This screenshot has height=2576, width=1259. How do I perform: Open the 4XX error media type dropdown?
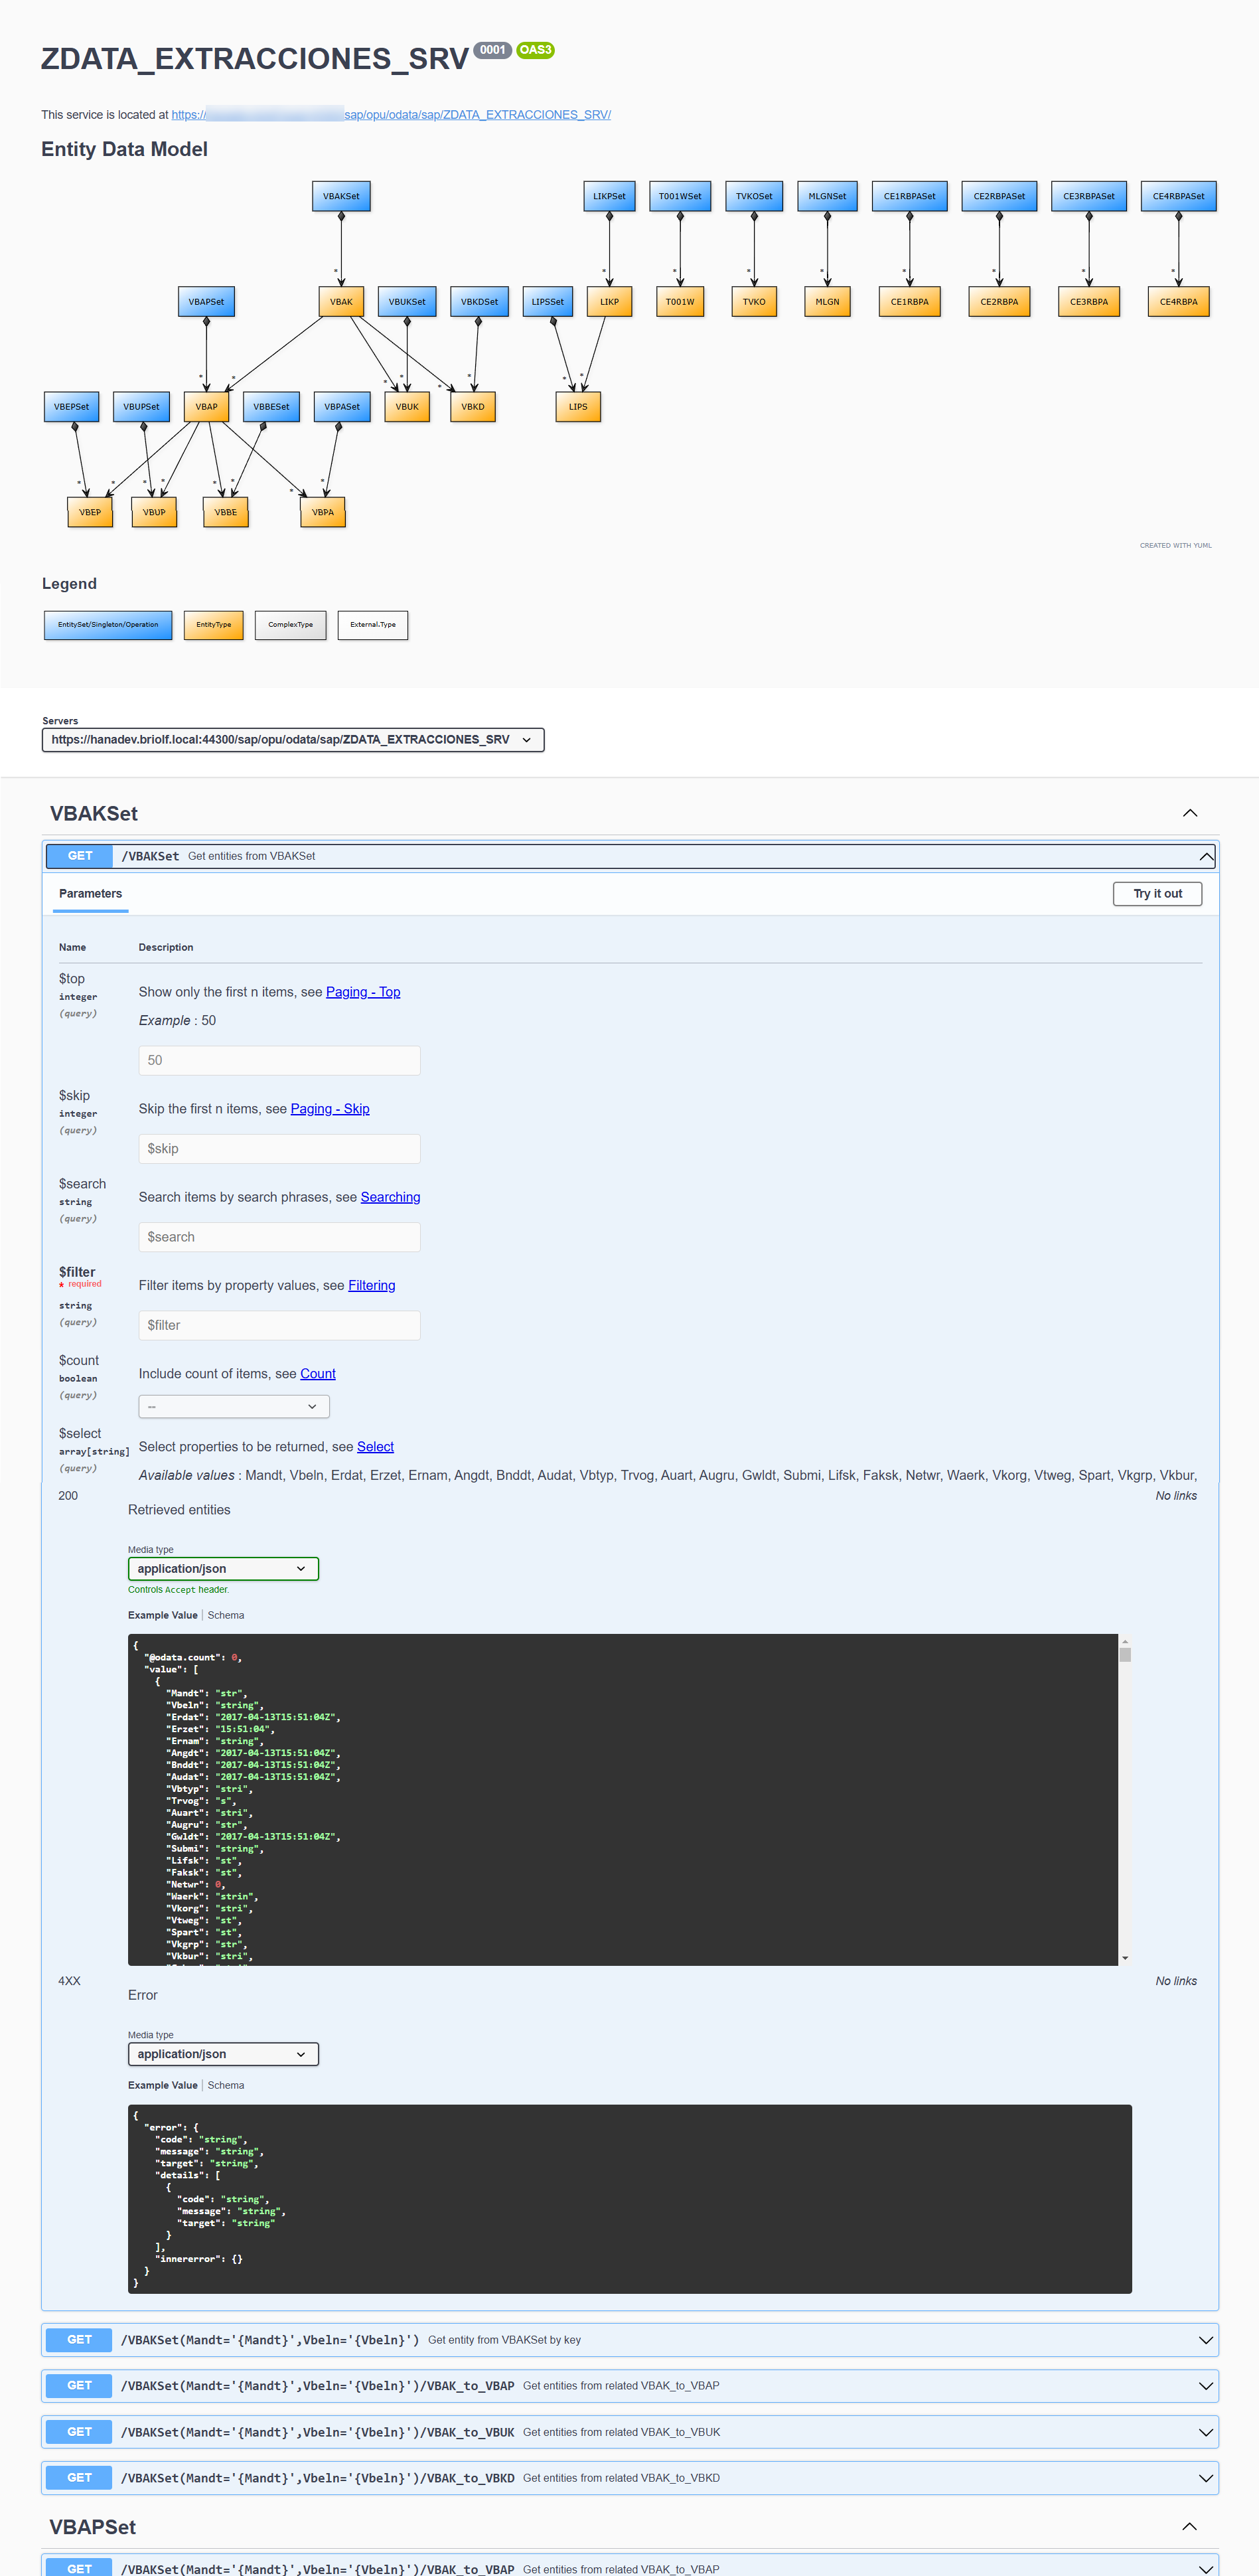(222, 2053)
